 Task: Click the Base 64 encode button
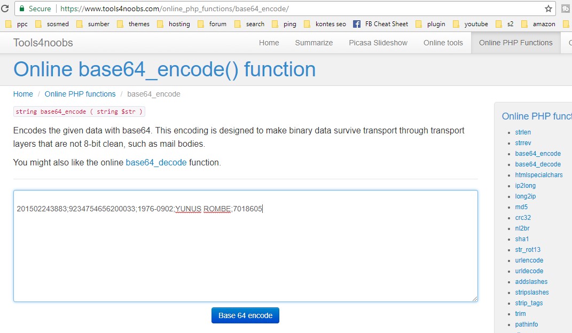pos(245,315)
